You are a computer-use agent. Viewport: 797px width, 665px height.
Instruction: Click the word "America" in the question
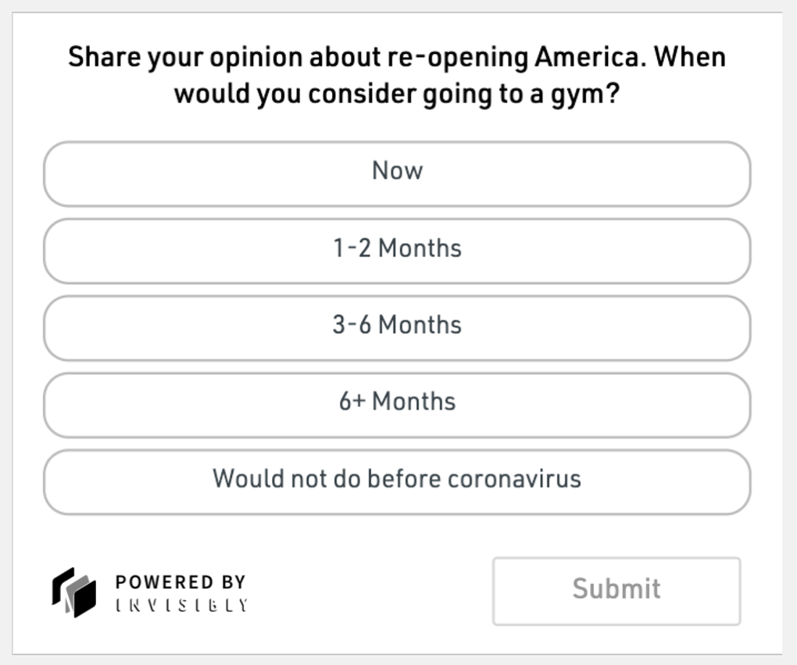tap(587, 56)
